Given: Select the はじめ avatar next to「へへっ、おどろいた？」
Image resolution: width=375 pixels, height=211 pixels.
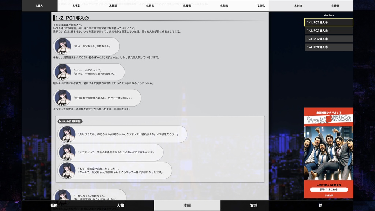Looking at the screenshot, I should (x=63, y=72).
